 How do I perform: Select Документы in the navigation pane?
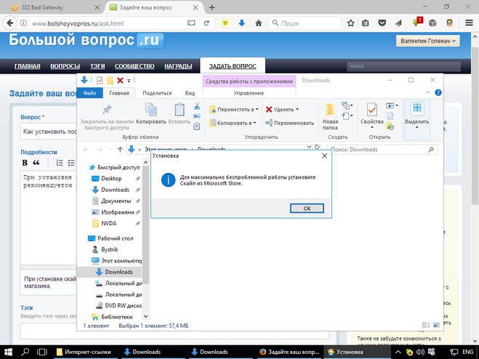coord(116,201)
